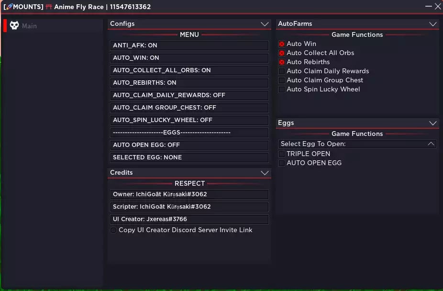The image size is (443, 291).
Task: Collapse the Configs panel chevron
Action: (x=265, y=24)
